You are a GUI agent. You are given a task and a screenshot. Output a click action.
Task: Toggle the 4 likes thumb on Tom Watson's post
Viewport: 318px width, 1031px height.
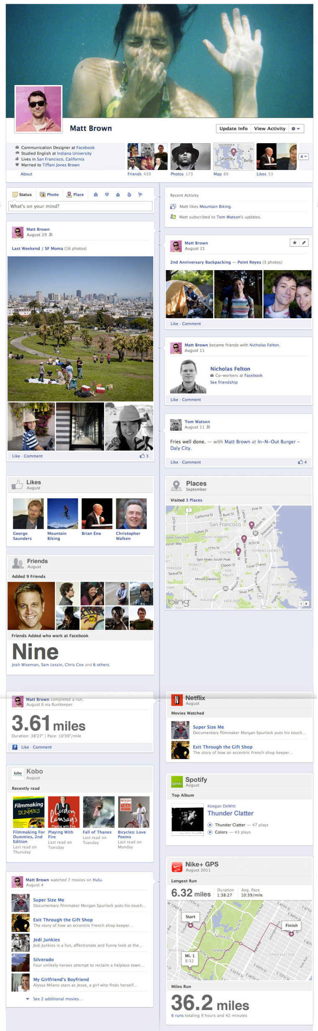coord(302,462)
